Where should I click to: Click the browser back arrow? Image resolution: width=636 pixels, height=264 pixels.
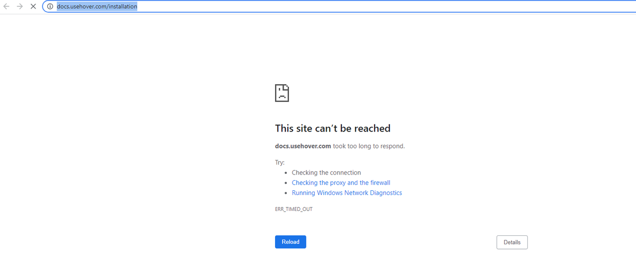click(x=7, y=6)
